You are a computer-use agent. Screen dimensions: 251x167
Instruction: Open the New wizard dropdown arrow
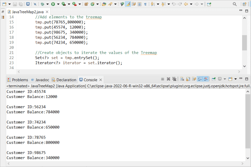point(9,4)
